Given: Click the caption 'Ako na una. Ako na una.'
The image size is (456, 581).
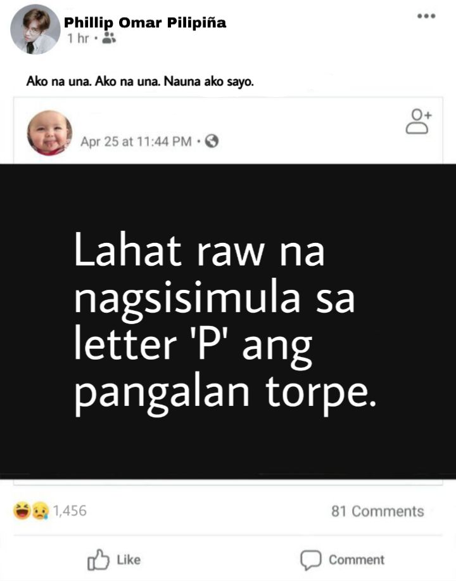Looking at the screenshot, I should 93,81.
